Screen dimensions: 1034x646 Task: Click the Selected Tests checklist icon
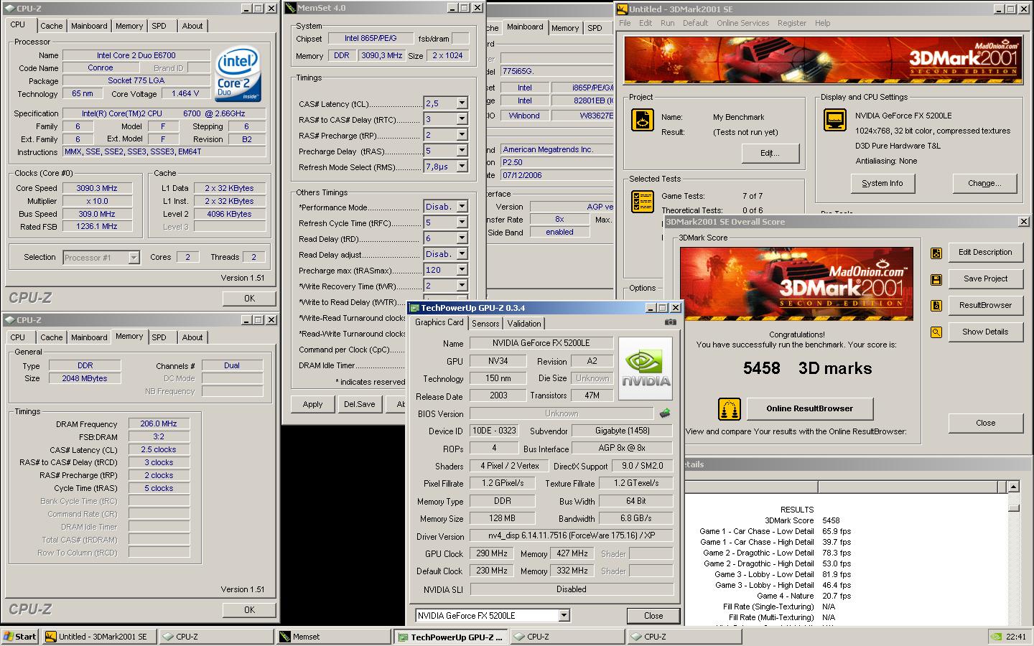642,202
